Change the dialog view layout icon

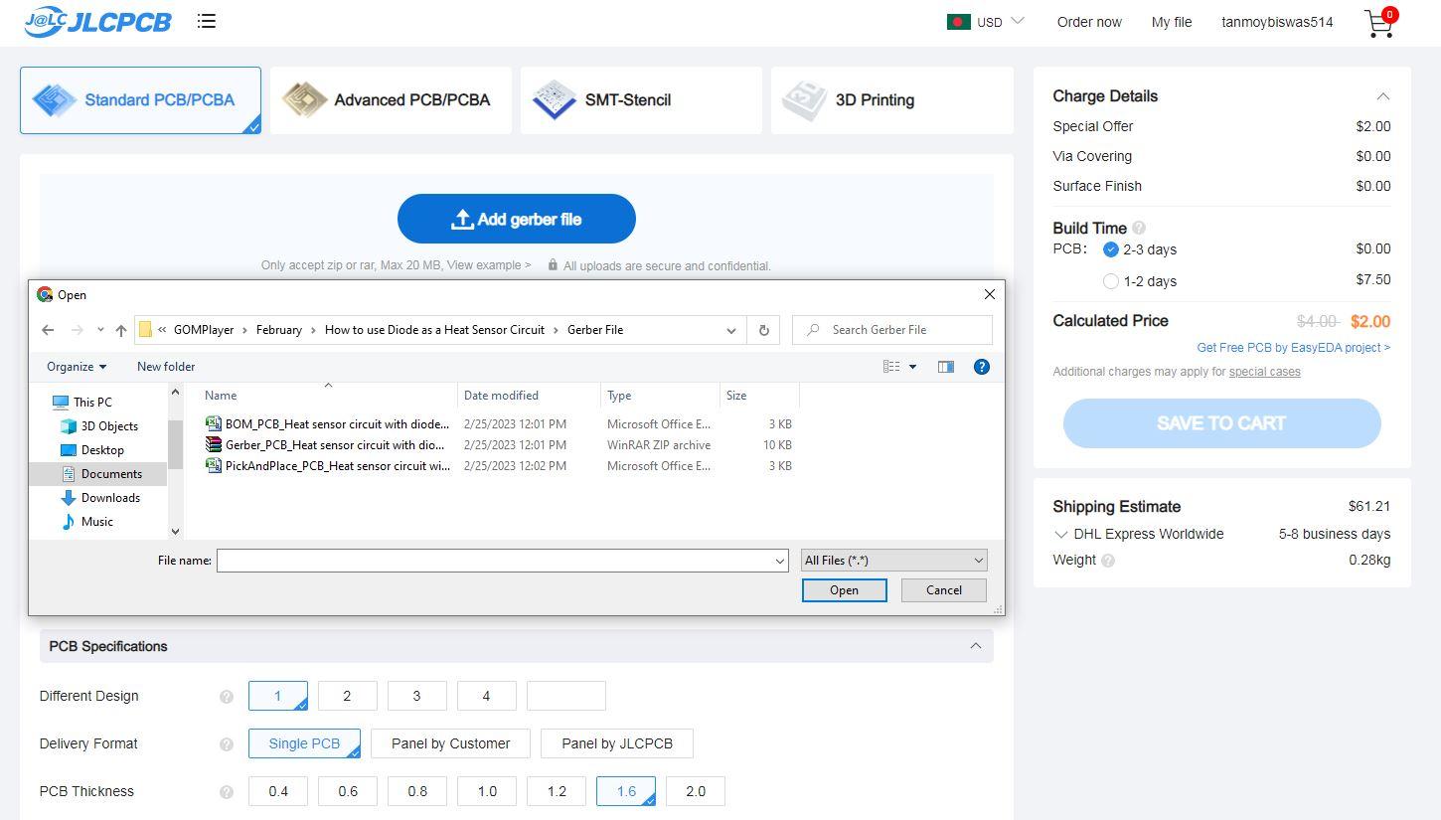[891, 367]
